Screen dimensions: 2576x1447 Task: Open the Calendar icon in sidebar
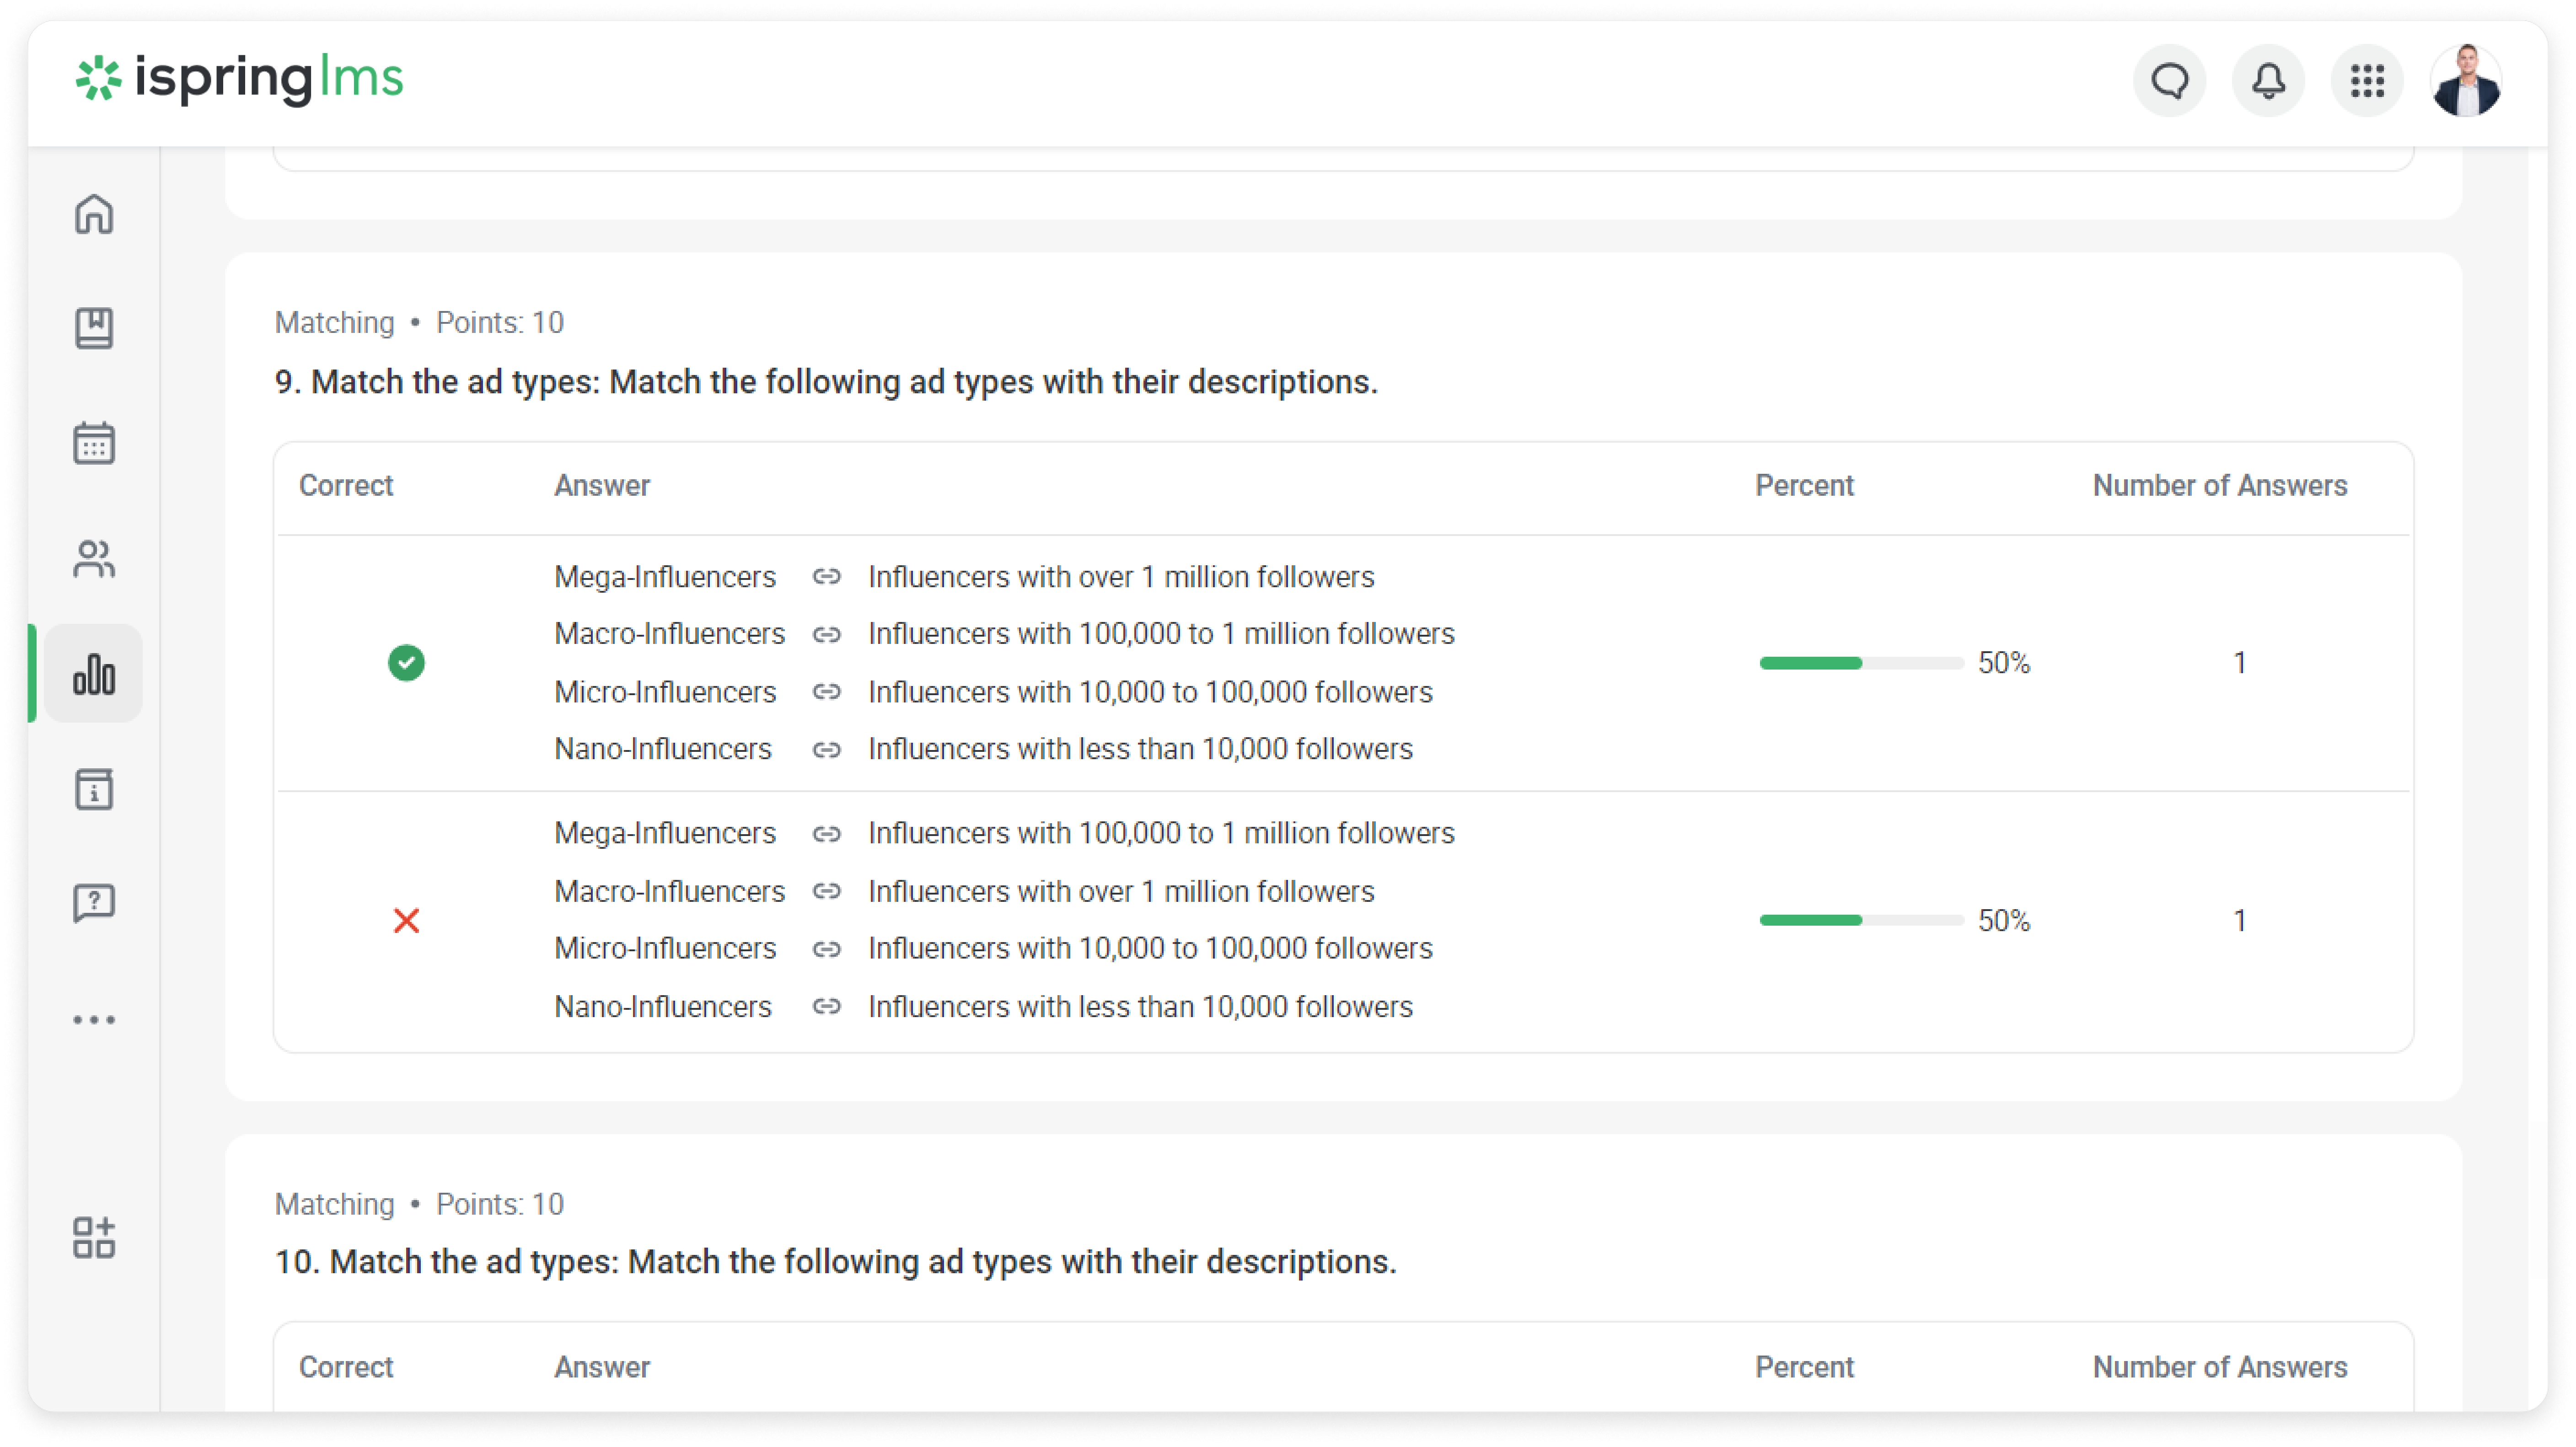[x=94, y=443]
